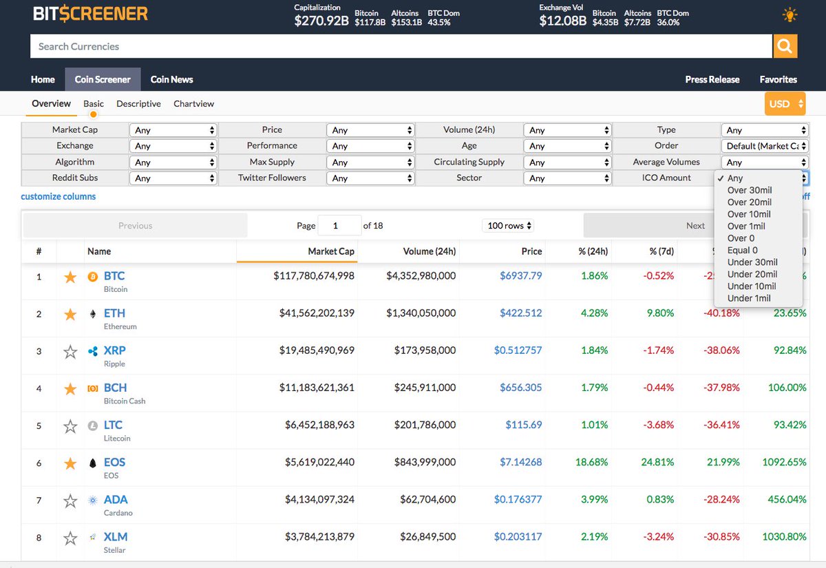Open the Order dropdown showing Default
826x568 pixels.
pyautogui.click(x=765, y=146)
